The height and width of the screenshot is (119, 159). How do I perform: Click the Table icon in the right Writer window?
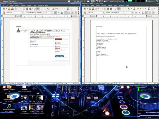click(152, 9)
